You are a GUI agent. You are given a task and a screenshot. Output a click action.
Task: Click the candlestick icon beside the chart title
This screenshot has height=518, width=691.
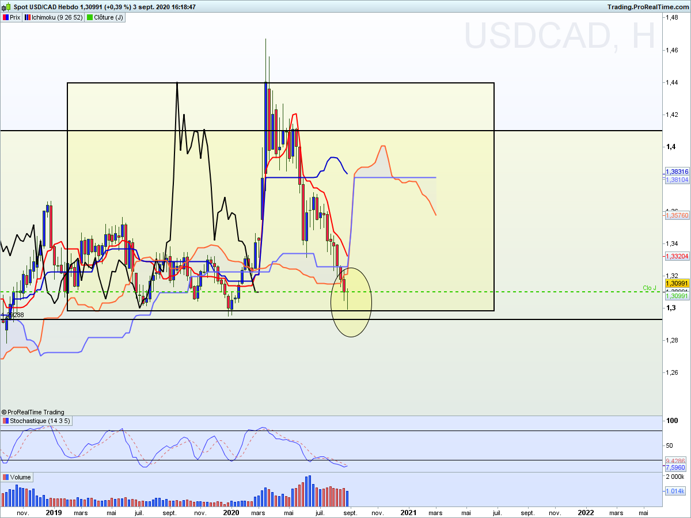(7, 7)
